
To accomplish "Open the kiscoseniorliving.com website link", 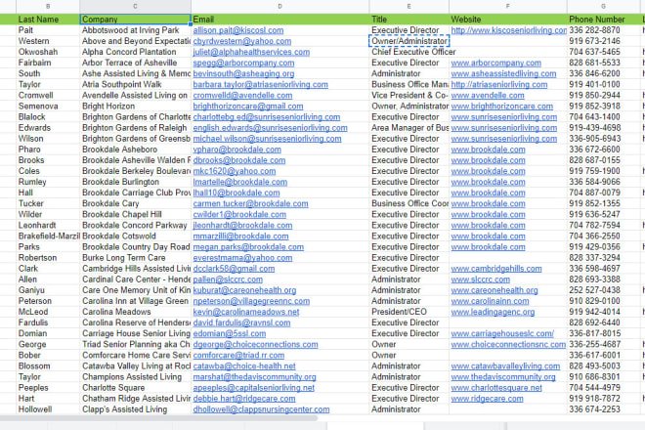I will (x=509, y=30).
